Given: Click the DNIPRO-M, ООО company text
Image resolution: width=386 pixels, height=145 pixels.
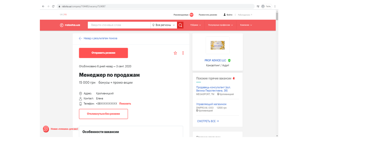Looking at the screenshot, I should [205, 108].
